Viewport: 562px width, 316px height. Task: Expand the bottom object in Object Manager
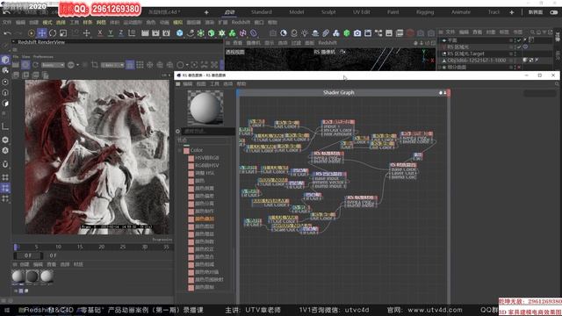click(440, 68)
